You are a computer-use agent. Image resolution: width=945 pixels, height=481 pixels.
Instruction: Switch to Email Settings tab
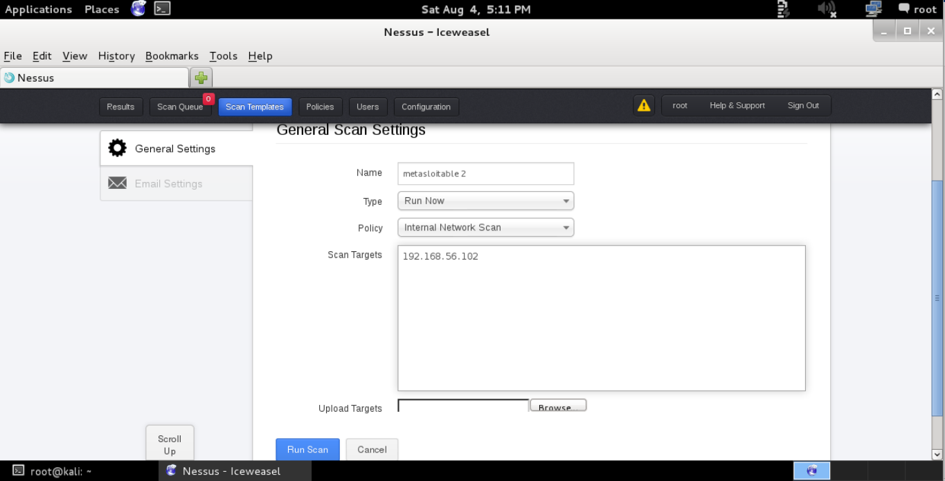(177, 183)
